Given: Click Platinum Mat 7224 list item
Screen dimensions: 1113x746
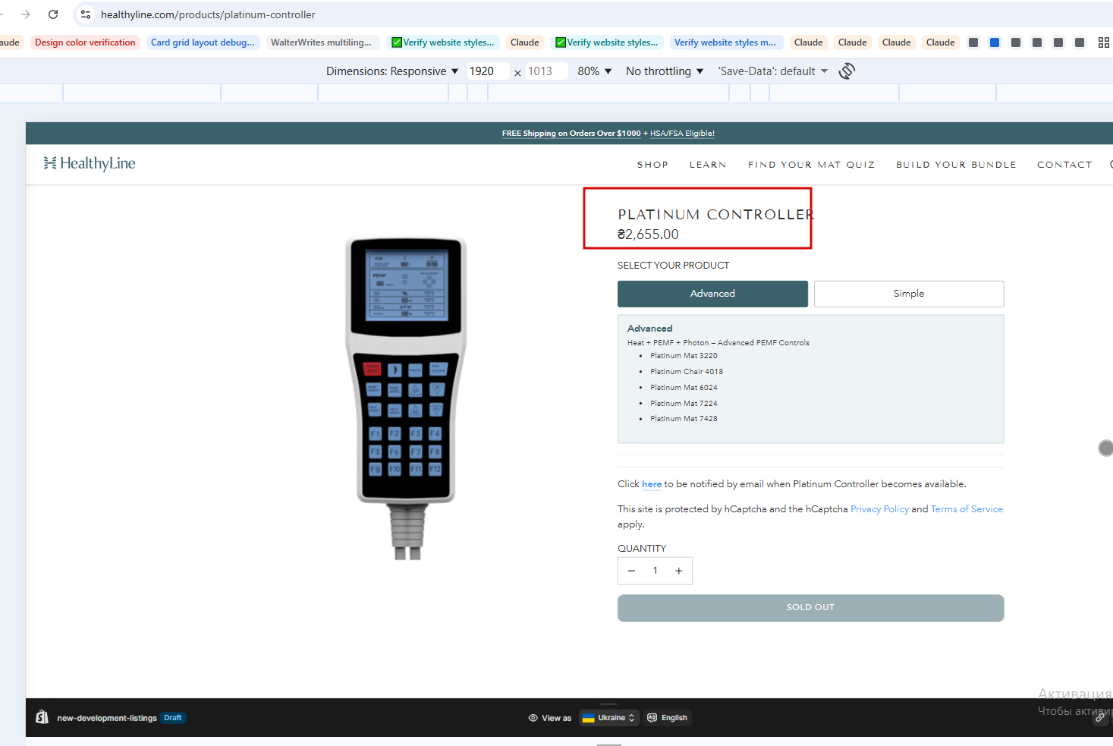Looking at the screenshot, I should (684, 404).
